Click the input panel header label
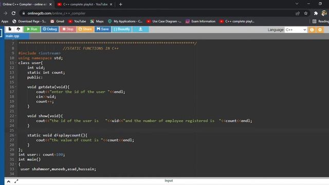The width and height of the screenshot is (329, 185). coord(169,180)
